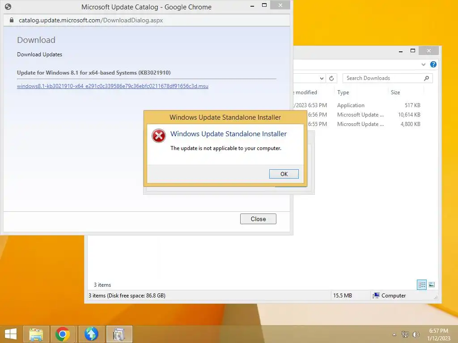The image size is (458, 343).
Task: Open Google Chrome from the taskbar
Action: (63, 334)
